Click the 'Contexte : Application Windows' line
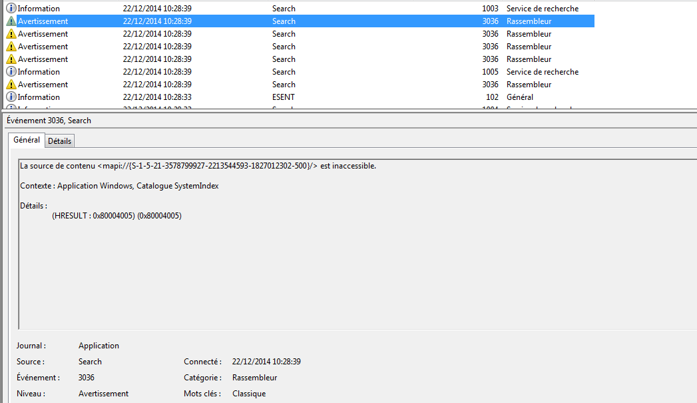Image resolution: width=697 pixels, height=403 pixels. [x=119, y=186]
